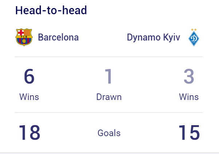The image size is (219, 154).
Task: Click Barcelona's 18 goals figure
Action: 30,132
